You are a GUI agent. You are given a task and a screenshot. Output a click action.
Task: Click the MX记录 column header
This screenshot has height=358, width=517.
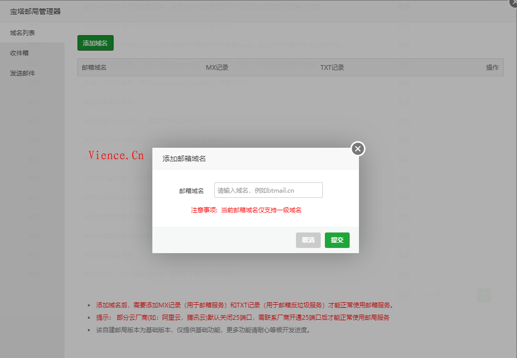[217, 67]
